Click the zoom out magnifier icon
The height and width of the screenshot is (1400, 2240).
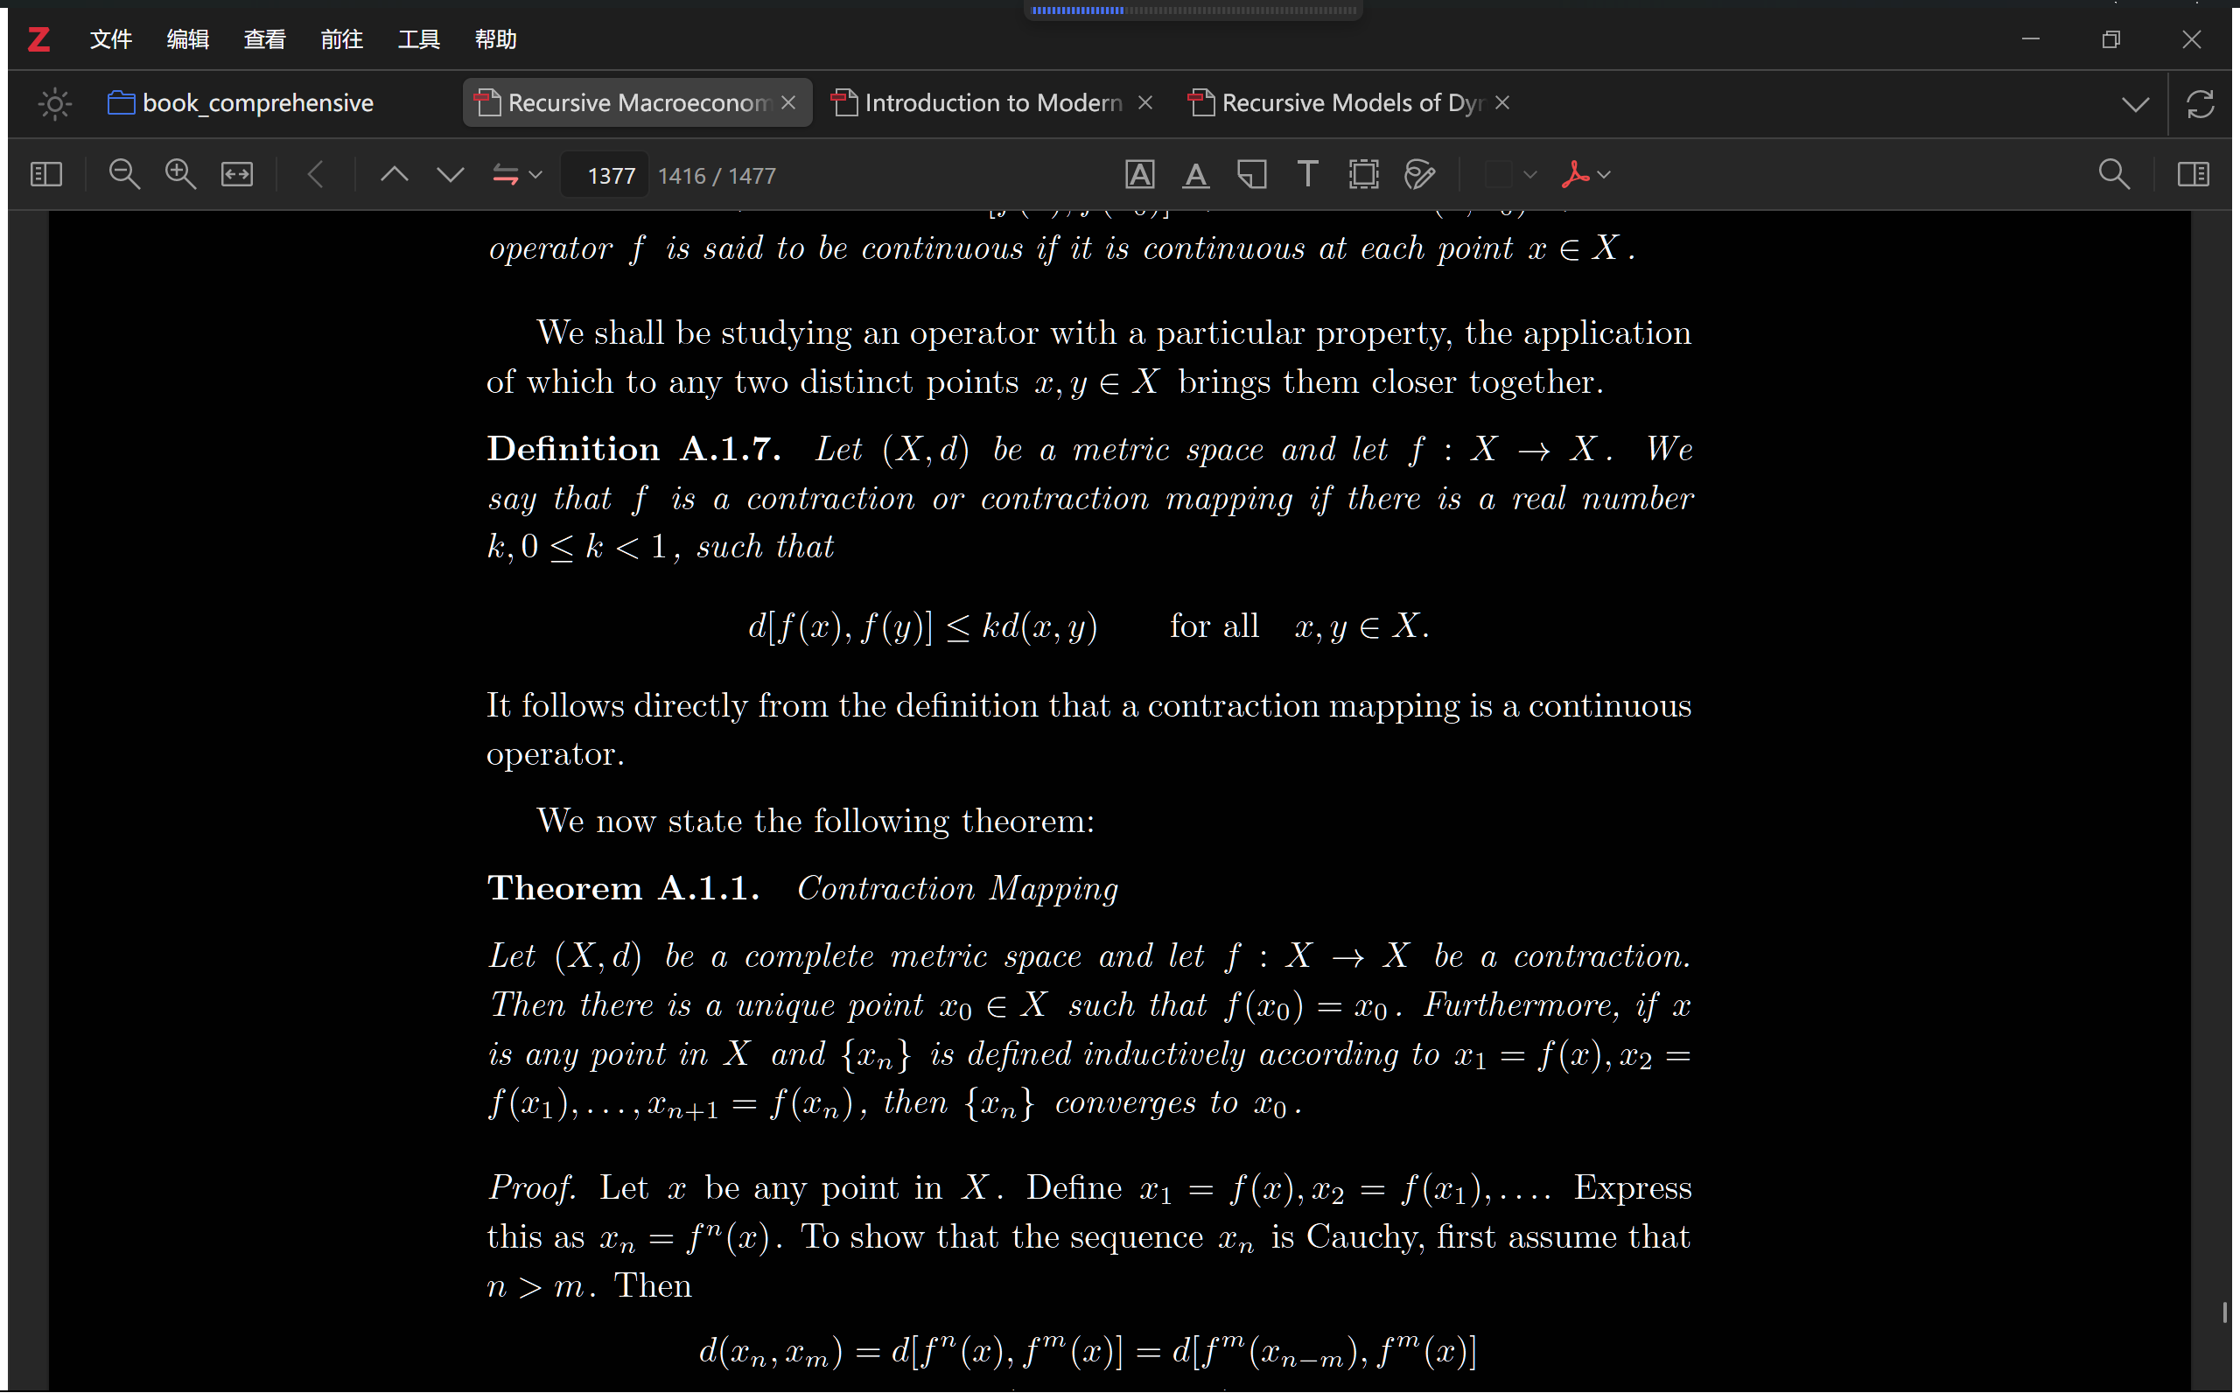point(124,175)
